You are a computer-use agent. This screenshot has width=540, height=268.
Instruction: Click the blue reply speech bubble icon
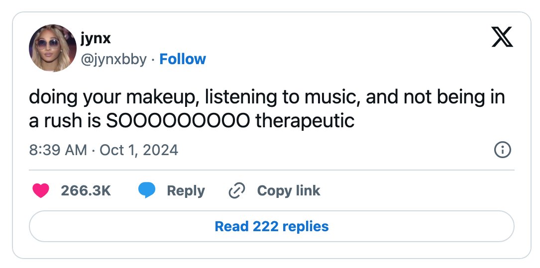pos(147,190)
